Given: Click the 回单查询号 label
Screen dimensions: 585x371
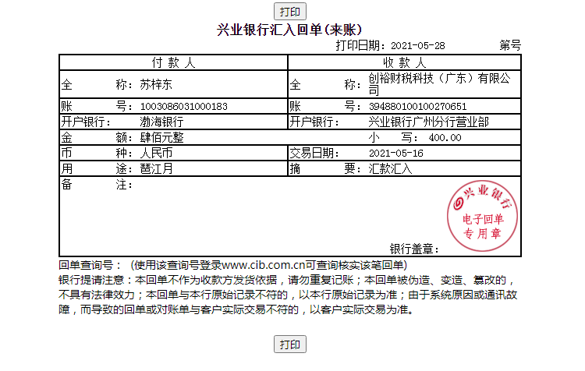Looking at the screenshot, I should click(90, 265).
